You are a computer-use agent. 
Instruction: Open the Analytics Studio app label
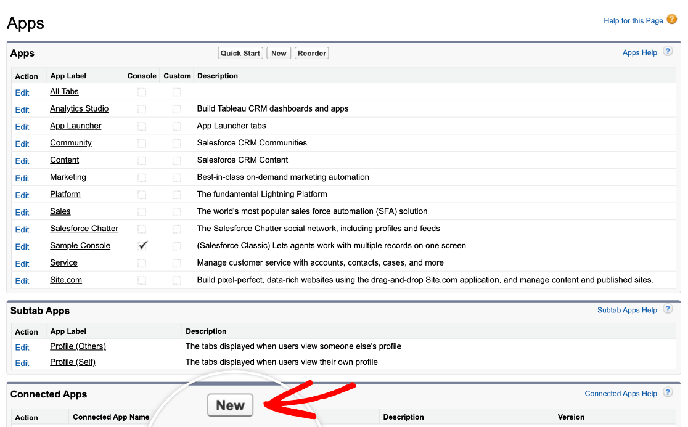(x=80, y=108)
